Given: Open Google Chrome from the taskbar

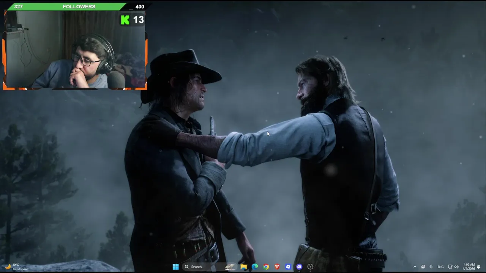Looking at the screenshot, I should click(266, 267).
